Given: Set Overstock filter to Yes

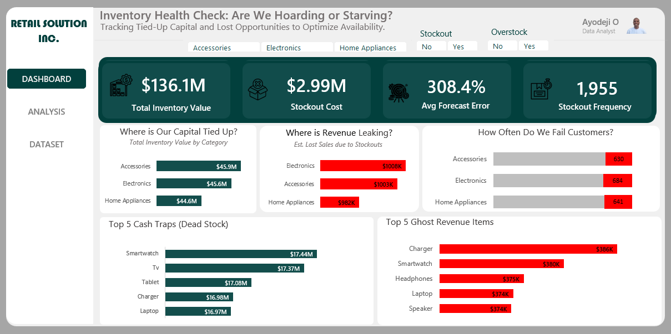Looking at the screenshot, I should coord(533,46).
